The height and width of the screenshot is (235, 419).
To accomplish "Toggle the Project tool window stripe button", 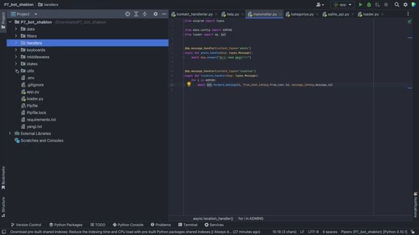I will [3, 20].
